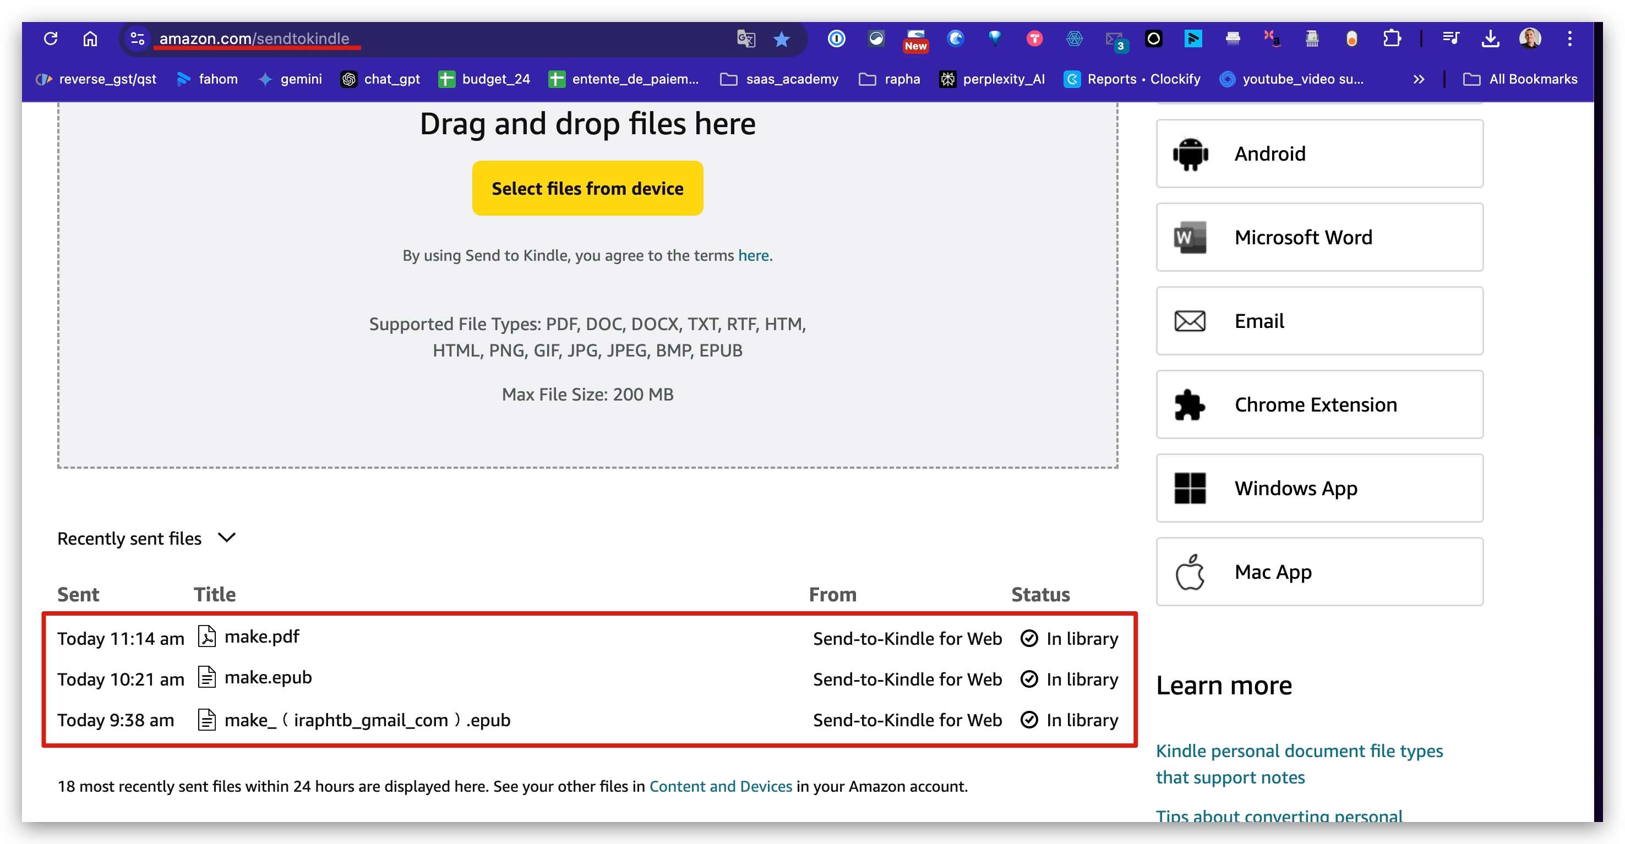The width and height of the screenshot is (1625, 844).
Task: Collapse the Recently sent files section
Action: [x=226, y=538]
